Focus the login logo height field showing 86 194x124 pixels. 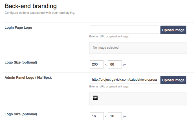click(114, 64)
